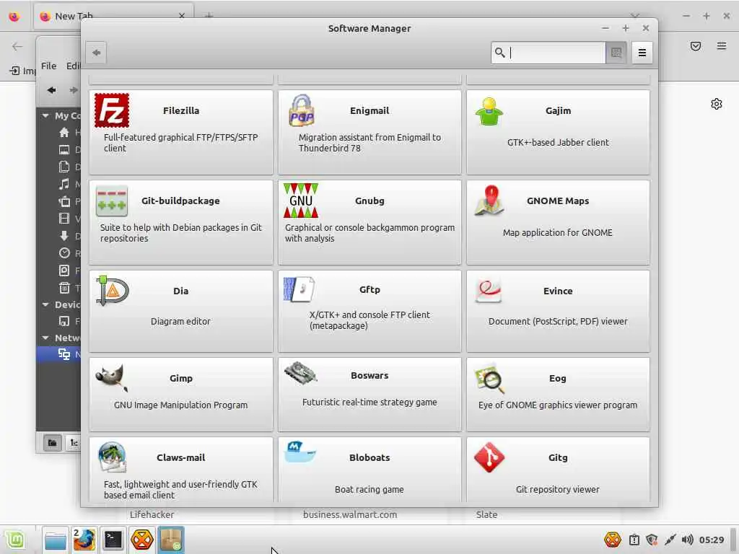Image resolution: width=739 pixels, height=554 pixels.
Task: Show places view in file manager
Action: point(52,443)
